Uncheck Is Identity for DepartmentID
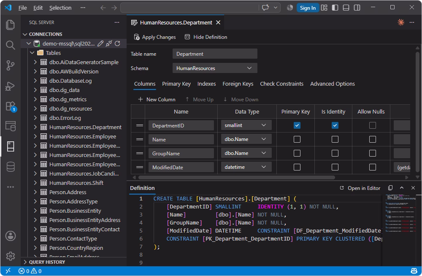 (335, 125)
